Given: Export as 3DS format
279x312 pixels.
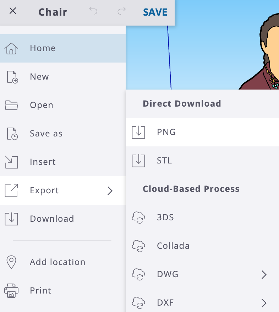Looking at the screenshot, I should tap(202, 217).
